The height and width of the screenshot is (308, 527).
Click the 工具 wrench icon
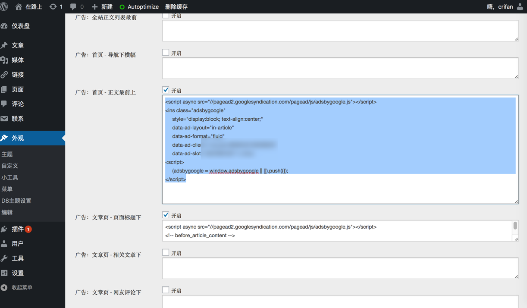tap(4, 258)
